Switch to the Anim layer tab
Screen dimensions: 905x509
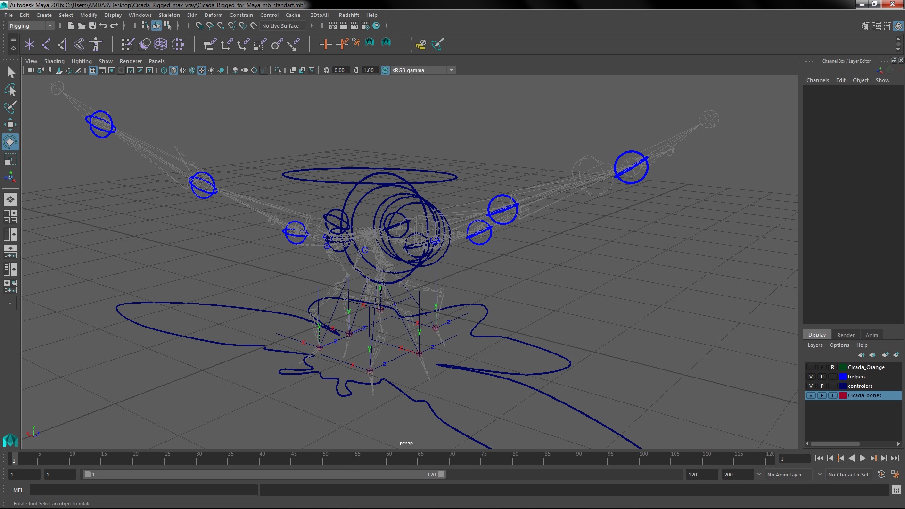pos(872,335)
